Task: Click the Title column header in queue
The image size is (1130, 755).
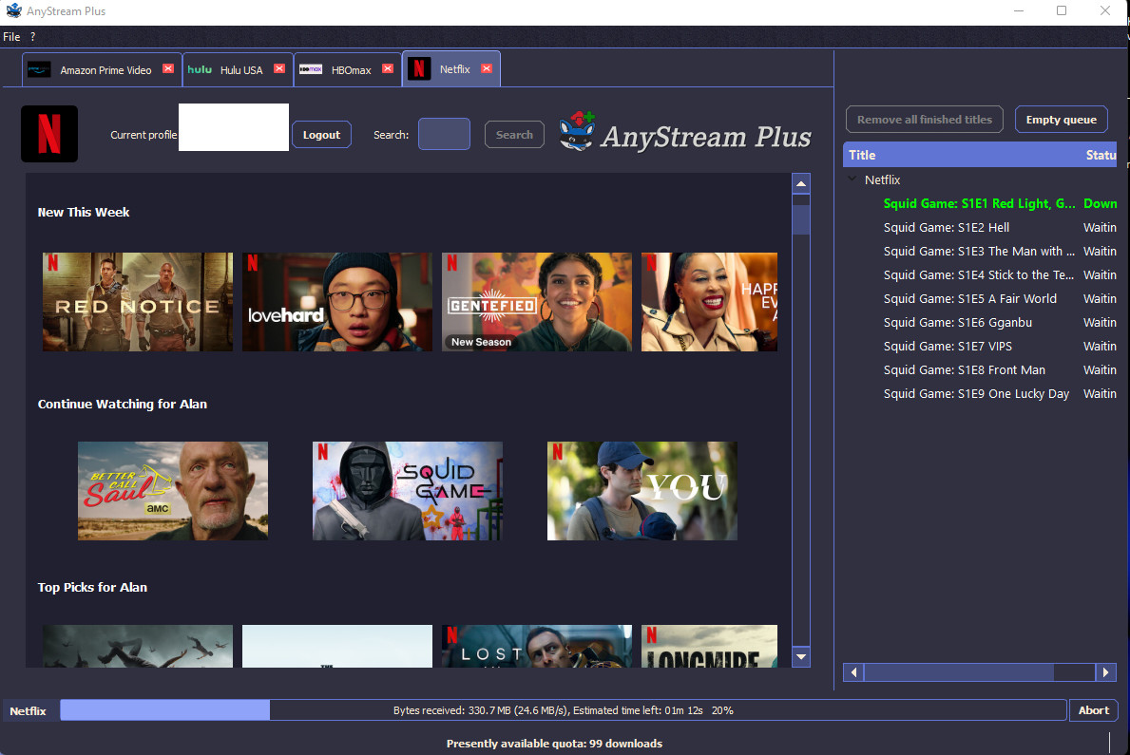Action: [x=962, y=155]
